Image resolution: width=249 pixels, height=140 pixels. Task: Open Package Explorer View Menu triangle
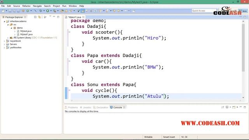click(50, 16)
